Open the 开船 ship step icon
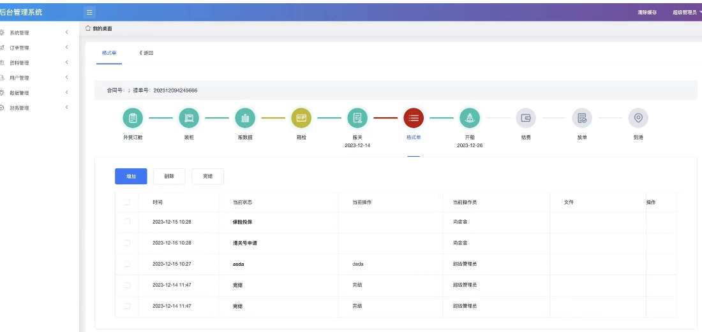This screenshot has height=332, width=702. point(470,118)
